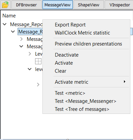Viewport: 133px width, 140px height.
Task: Click the open folder icon in toolbar
Action: tap(5, 5)
